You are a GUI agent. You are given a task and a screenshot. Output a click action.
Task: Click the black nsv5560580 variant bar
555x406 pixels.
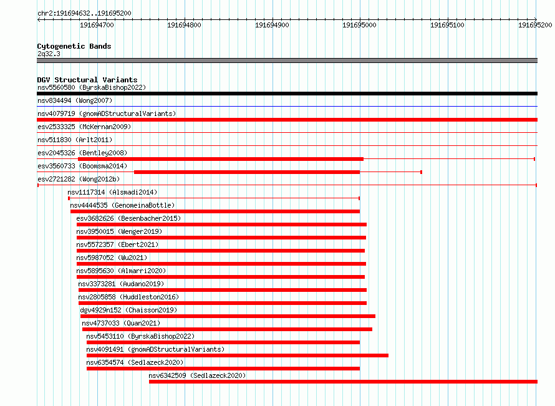tap(287, 94)
